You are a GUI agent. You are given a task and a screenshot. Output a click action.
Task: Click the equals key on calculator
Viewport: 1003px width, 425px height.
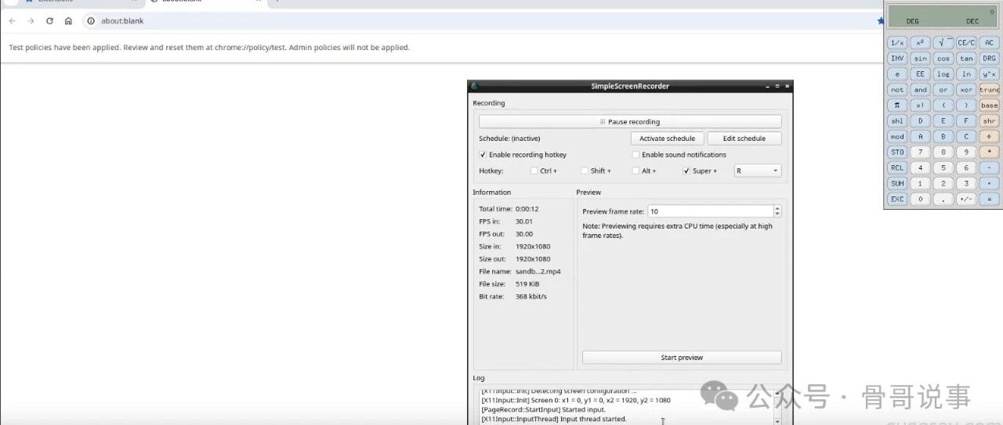(989, 199)
